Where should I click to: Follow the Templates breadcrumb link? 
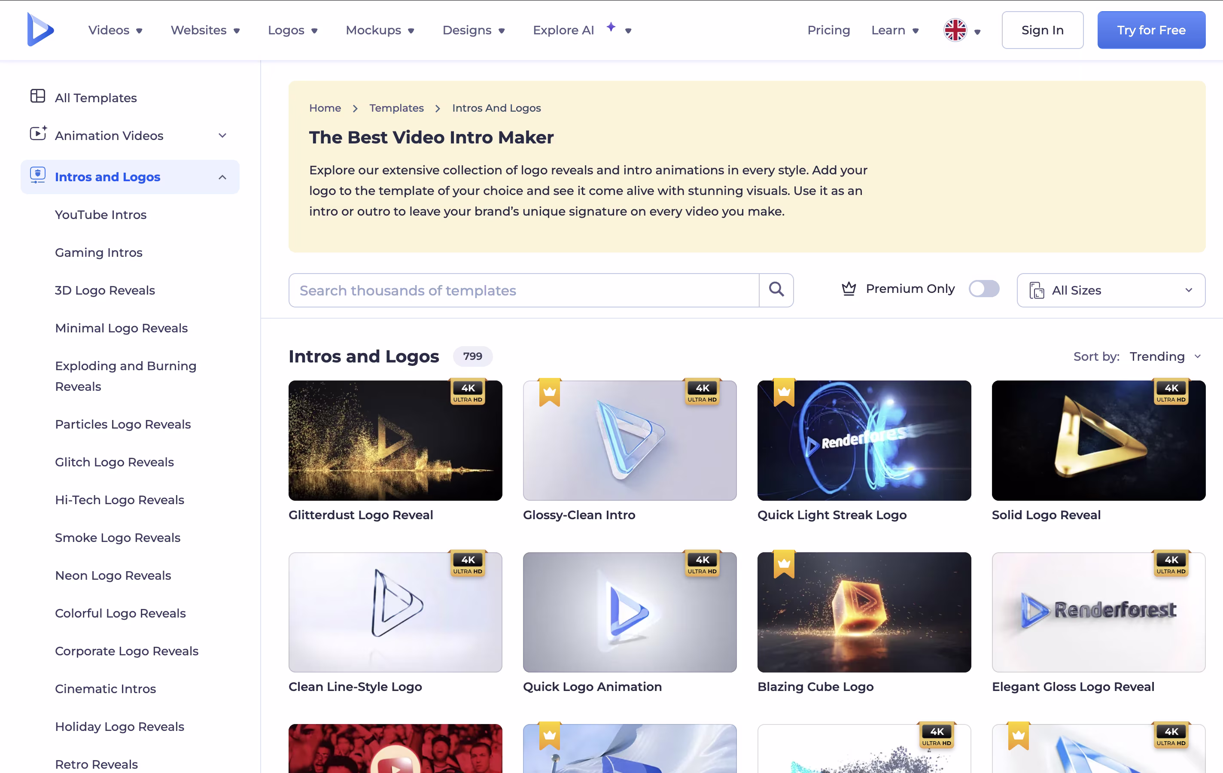pos(396,108)
